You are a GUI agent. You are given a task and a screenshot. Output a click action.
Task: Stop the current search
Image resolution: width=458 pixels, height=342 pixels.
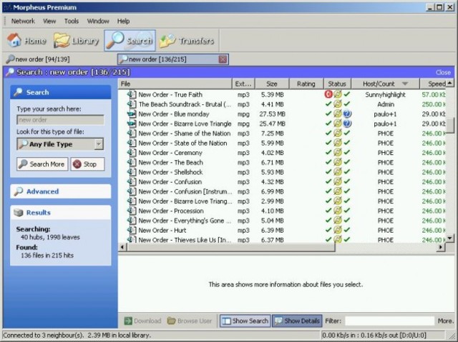coord(87,164)
